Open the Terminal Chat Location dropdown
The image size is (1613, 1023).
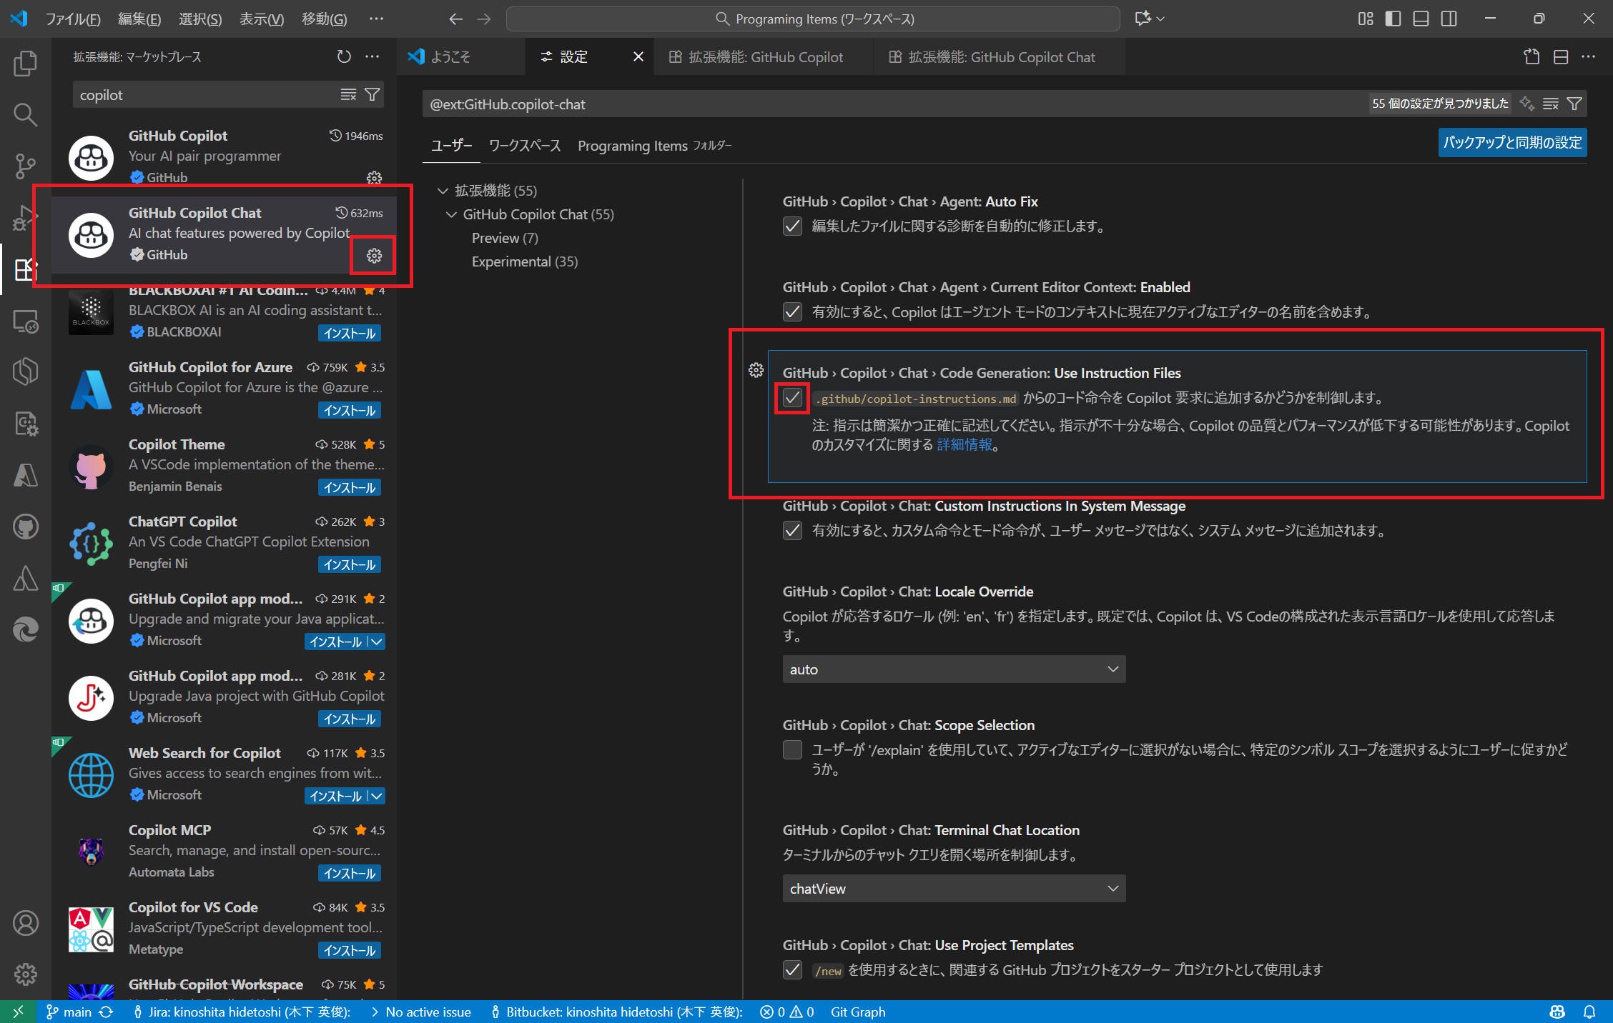(953, 888)
